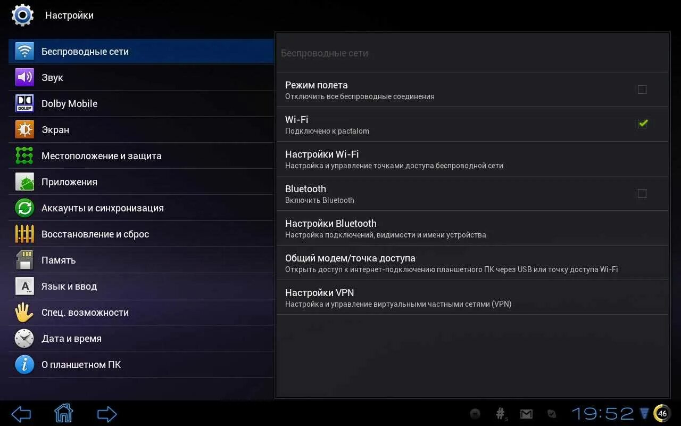This screenshot has width=681, height=426.
Task: Select Dolby Mobile text label
Action: click(x=69, y=104)
